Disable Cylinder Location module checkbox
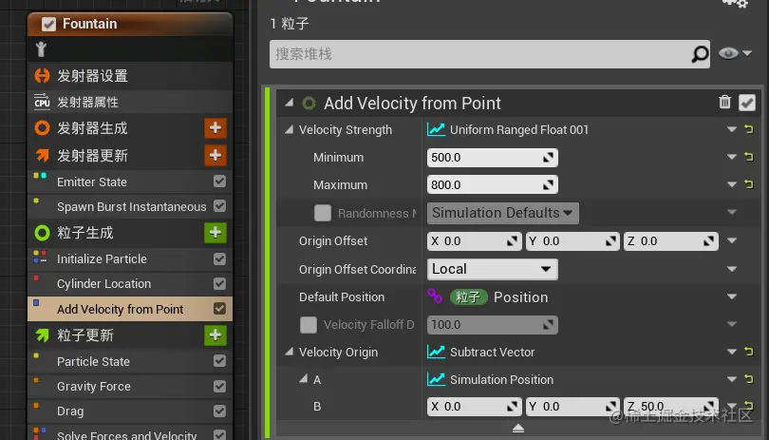 point(219,283)
